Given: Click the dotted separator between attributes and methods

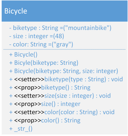Looking at the screenshot, I should click(64, 49).
